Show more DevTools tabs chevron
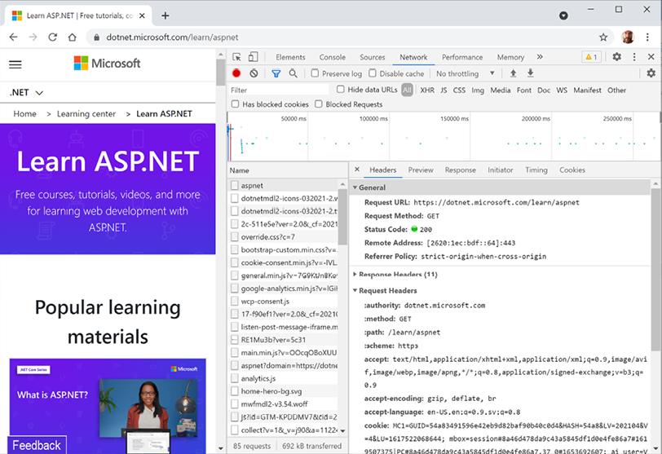This screenshot has height=454, width=662. (540, 57)
